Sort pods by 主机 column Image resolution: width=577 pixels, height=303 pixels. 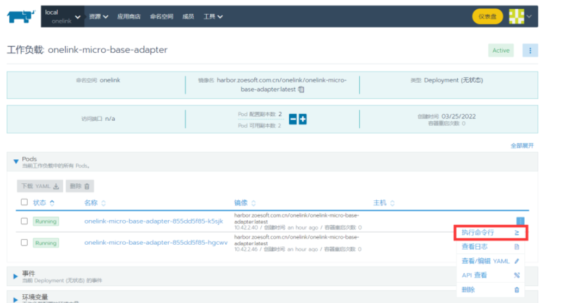click(x=384, y=202)
